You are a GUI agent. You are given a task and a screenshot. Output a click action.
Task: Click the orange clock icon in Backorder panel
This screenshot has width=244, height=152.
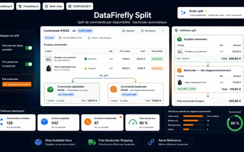point(180,70)
